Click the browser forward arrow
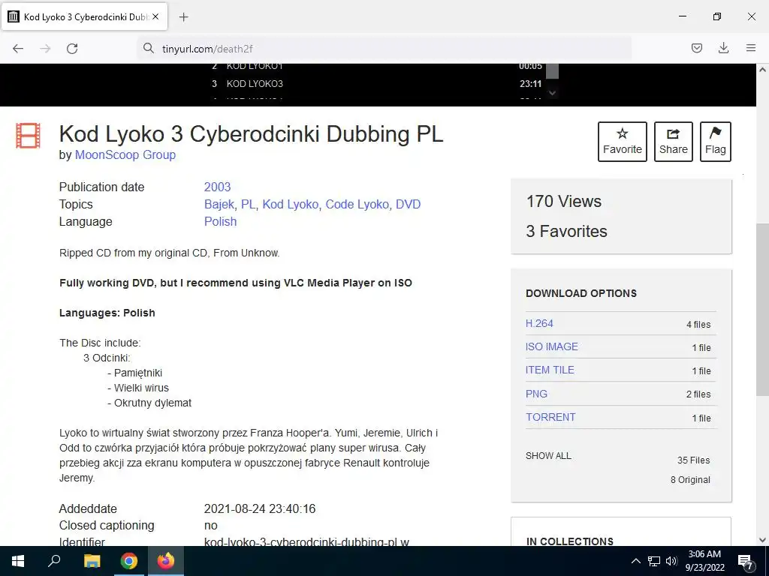Image resolution: width=769 pixels, height=576 pixels. (x=45, y=49)
